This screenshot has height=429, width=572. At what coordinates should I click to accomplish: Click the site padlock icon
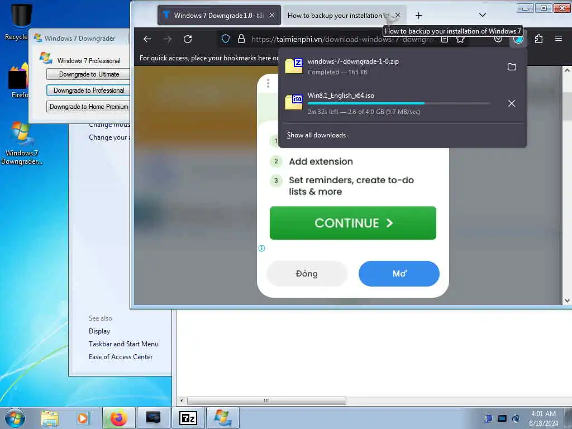click(x=241, y=39)
